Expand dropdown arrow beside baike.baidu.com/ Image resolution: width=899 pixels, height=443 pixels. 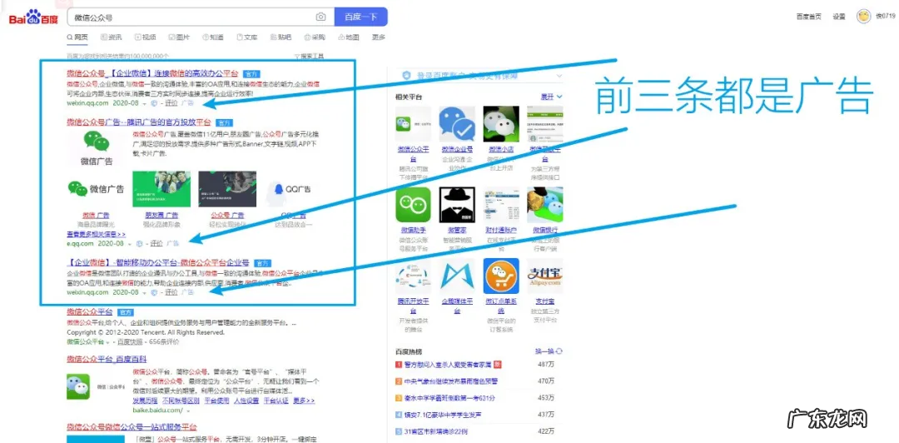tap(188, 411)
